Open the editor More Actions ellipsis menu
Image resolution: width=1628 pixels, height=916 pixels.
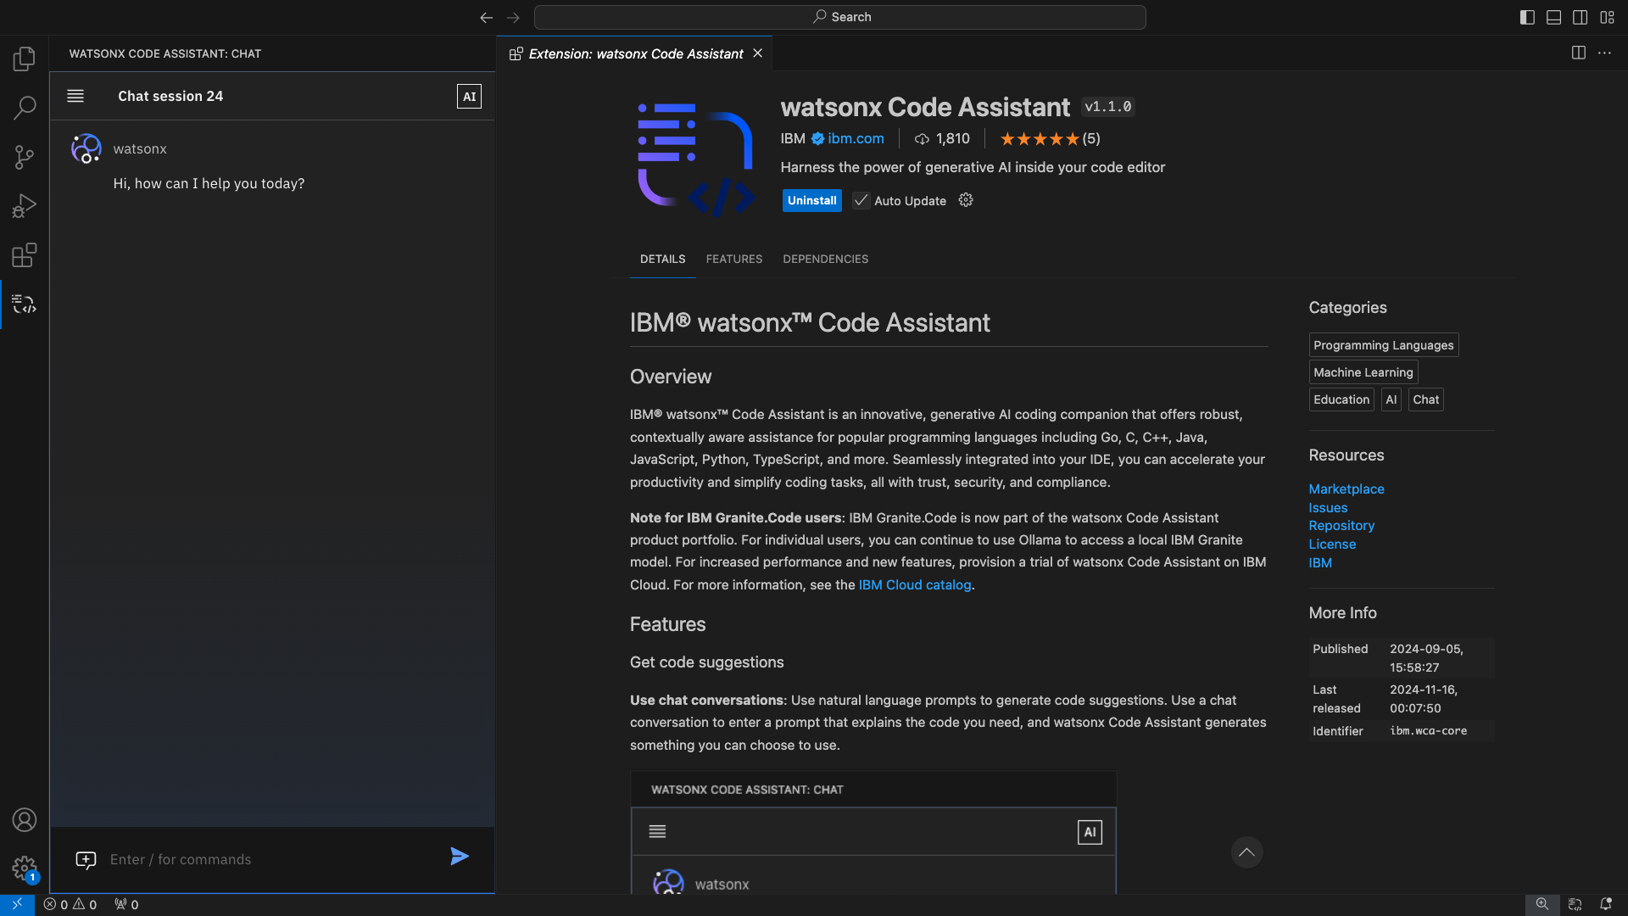[1604, 53]
